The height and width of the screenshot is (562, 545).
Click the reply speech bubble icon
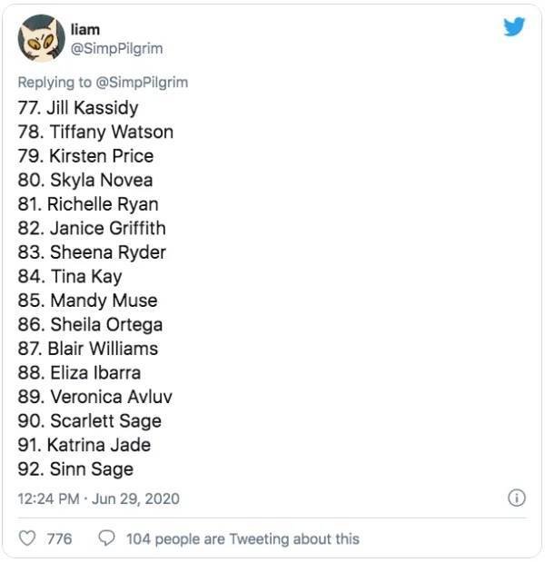pos(106,538)
